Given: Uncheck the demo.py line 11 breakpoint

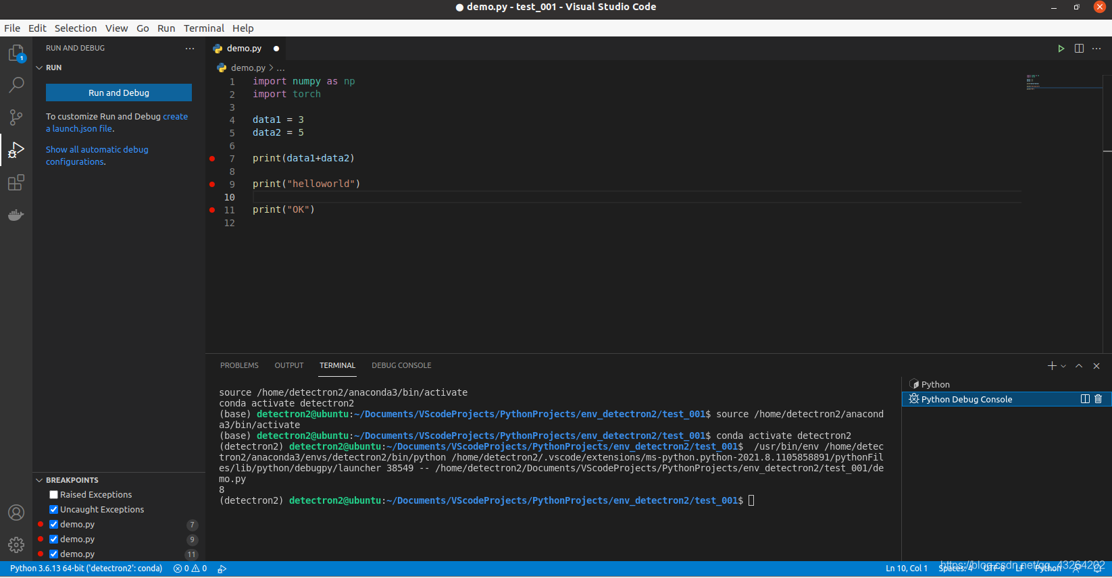Looking at the screenshot, I should coord(54,554).
